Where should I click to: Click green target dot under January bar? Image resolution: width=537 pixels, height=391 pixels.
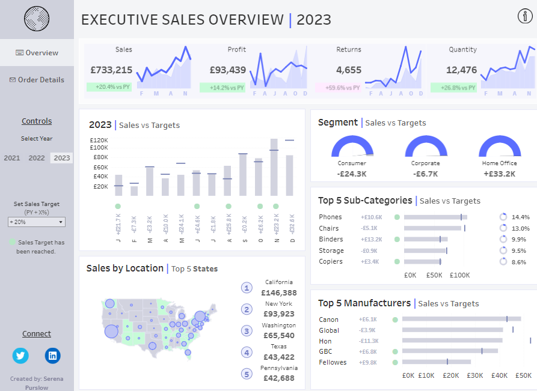(x=118, y=206)
